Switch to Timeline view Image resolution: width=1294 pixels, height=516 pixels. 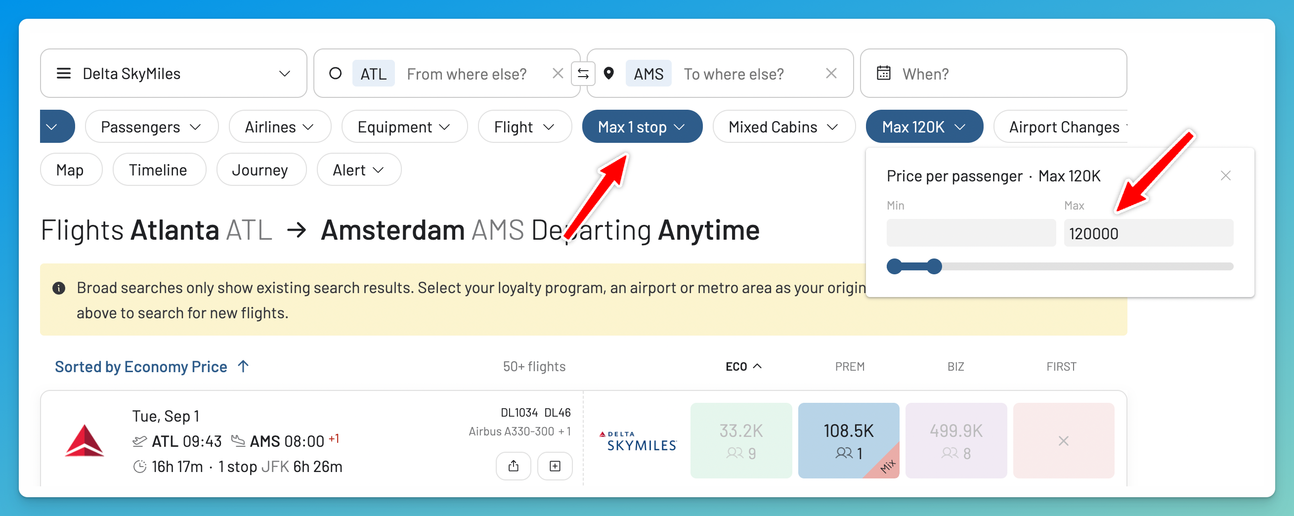pyautogui.click(x=159, y=170)
